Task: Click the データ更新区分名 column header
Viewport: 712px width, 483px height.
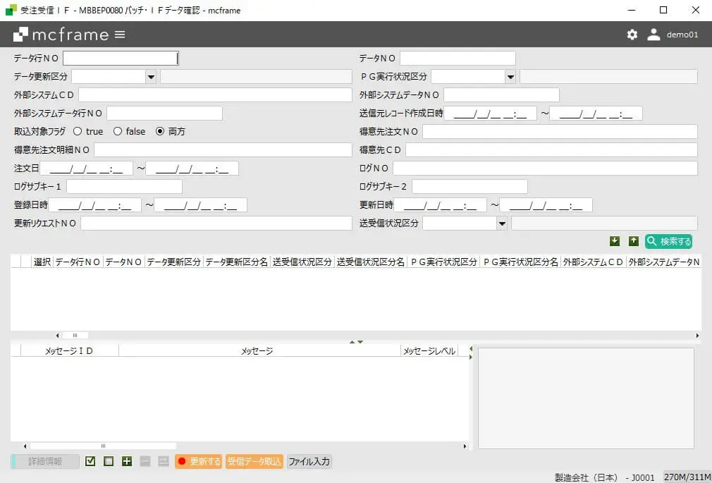Action: (237, 262)
